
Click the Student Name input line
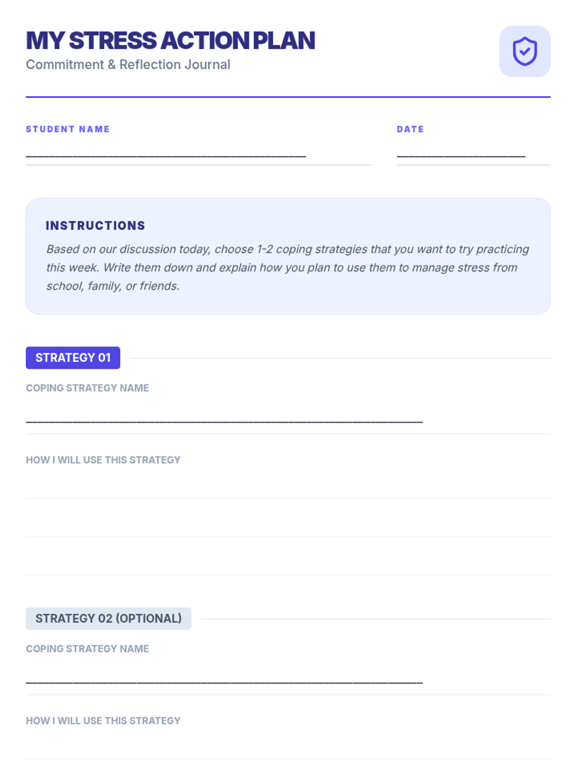click(x=198, y=154)
